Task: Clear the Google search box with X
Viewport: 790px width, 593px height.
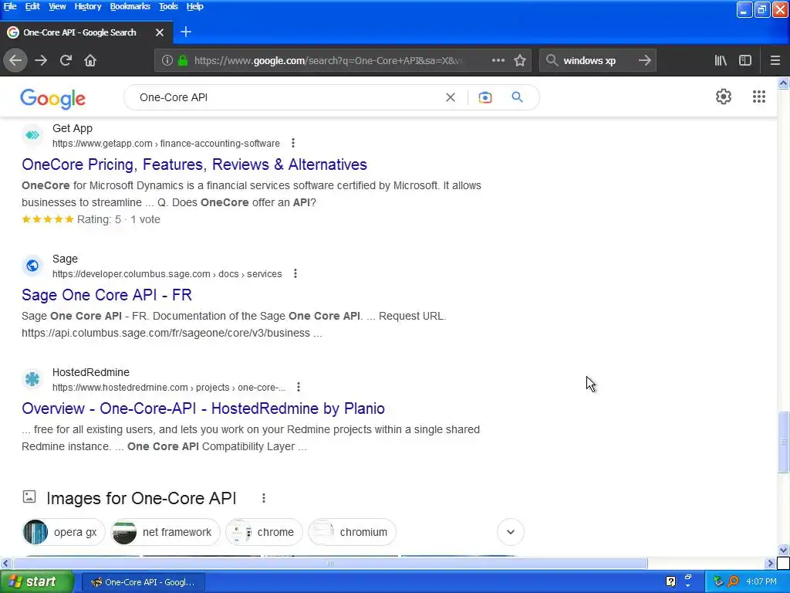Action: [x=451, y=97]
